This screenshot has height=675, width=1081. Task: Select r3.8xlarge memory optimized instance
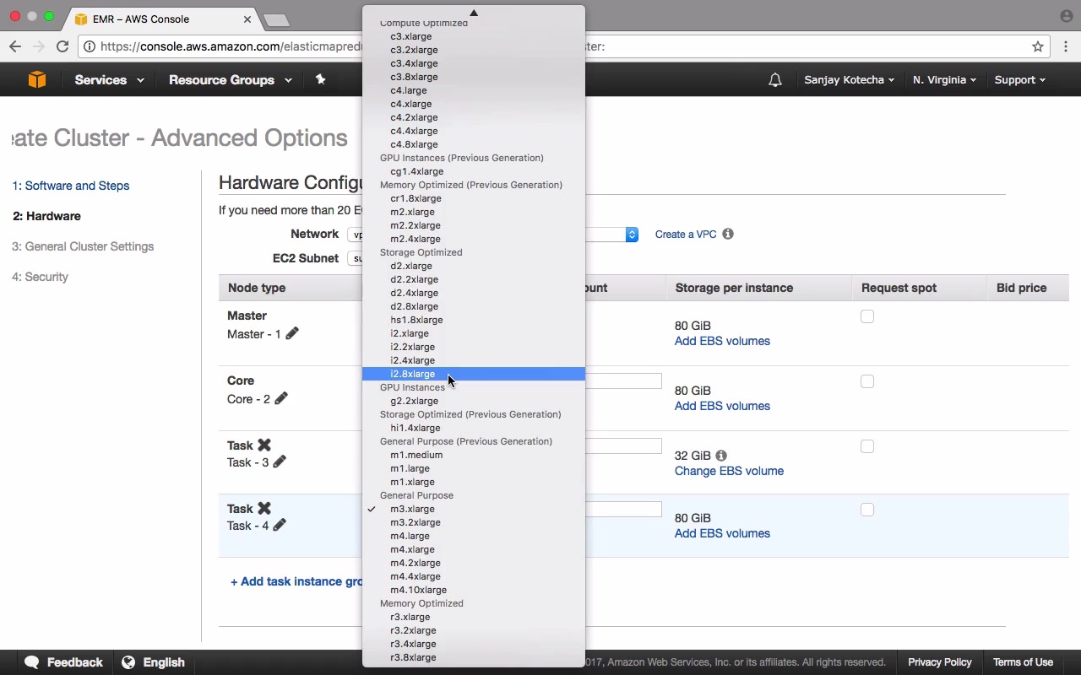(x=474, y=657)
